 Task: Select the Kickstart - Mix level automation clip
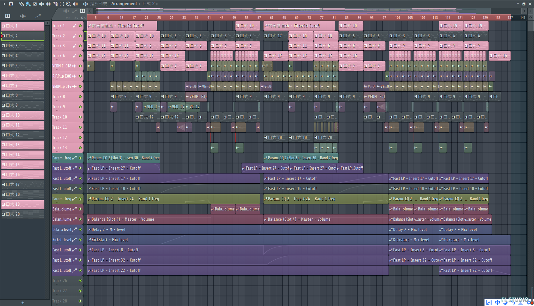pyautogui.click(x=238, y=240)
